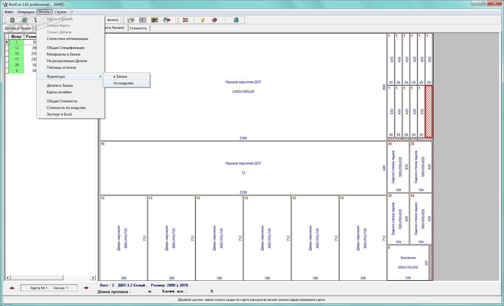Switch to the Детали в Заказе tab

pyautogui.click(x=18, y=28)
